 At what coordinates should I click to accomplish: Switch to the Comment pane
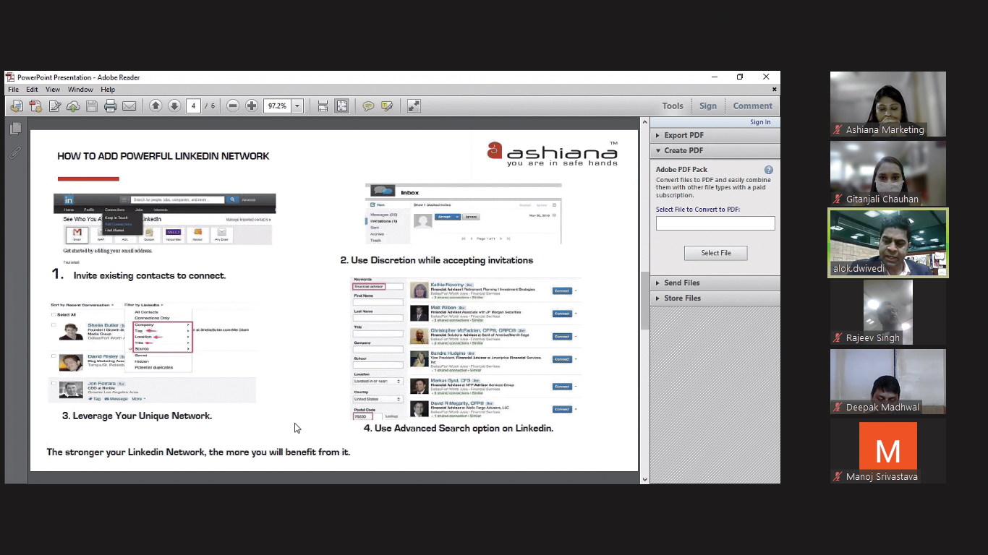[753, 106]
